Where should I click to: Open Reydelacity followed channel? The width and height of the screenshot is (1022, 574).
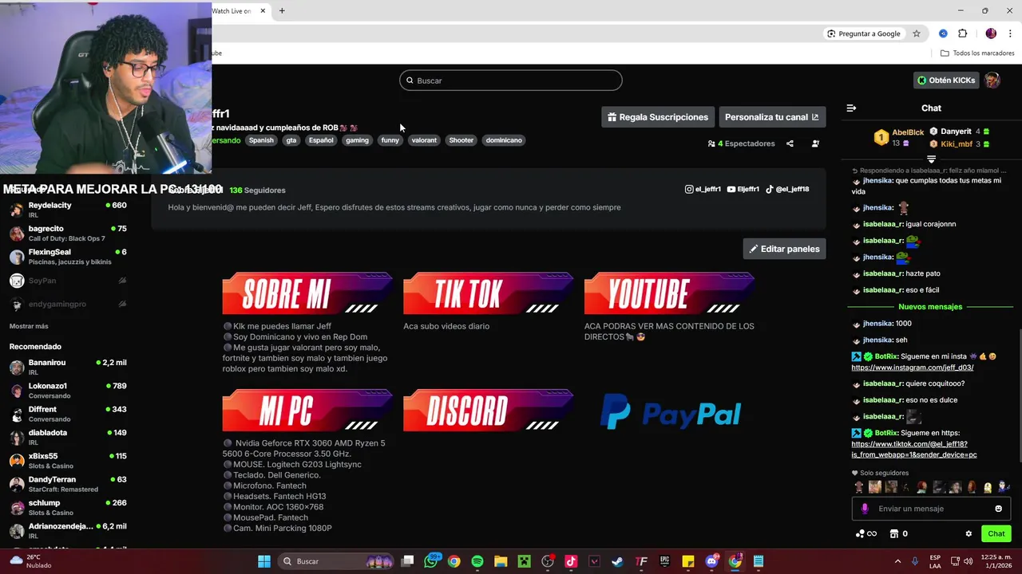coord(68,210)
